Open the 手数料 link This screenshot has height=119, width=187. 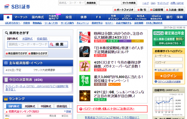(x=26, y=23)
